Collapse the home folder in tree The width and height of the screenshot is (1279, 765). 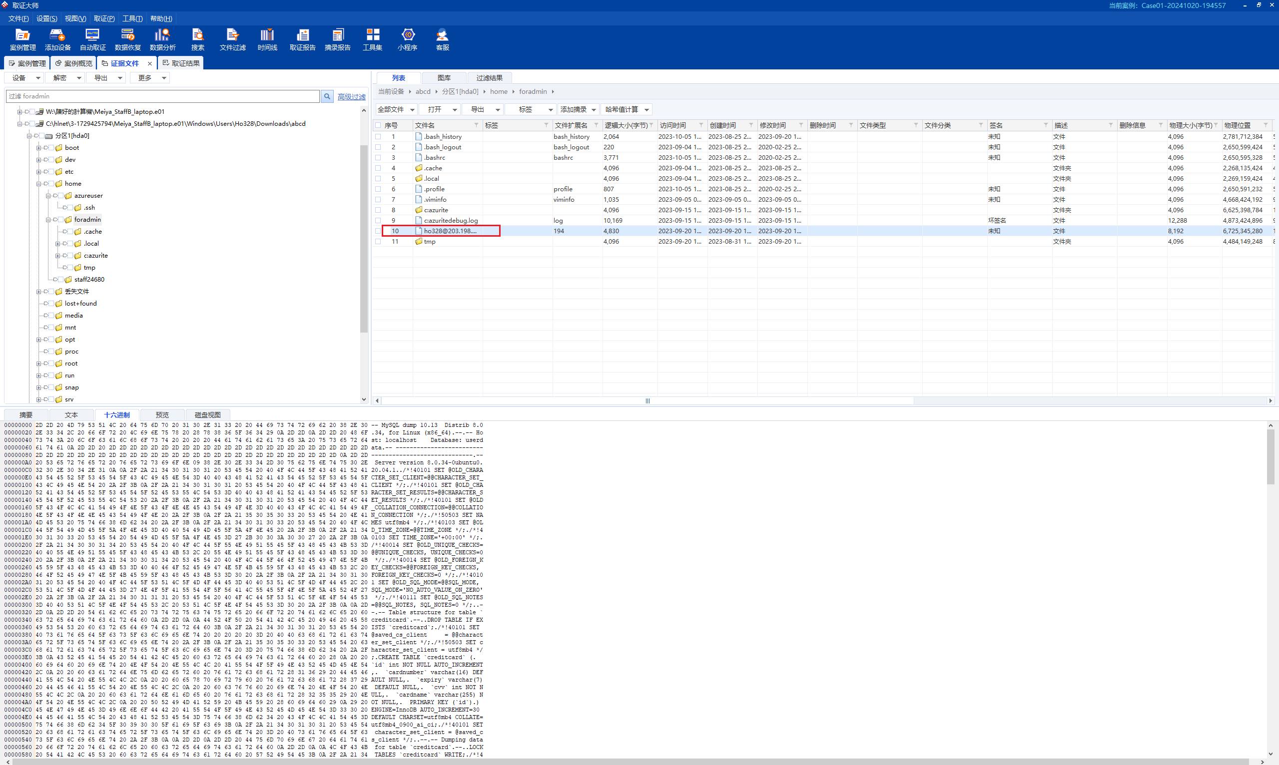(x=38, y=184)
